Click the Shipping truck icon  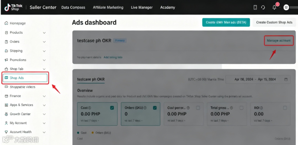pyautogui.click(x=6, y=51)
